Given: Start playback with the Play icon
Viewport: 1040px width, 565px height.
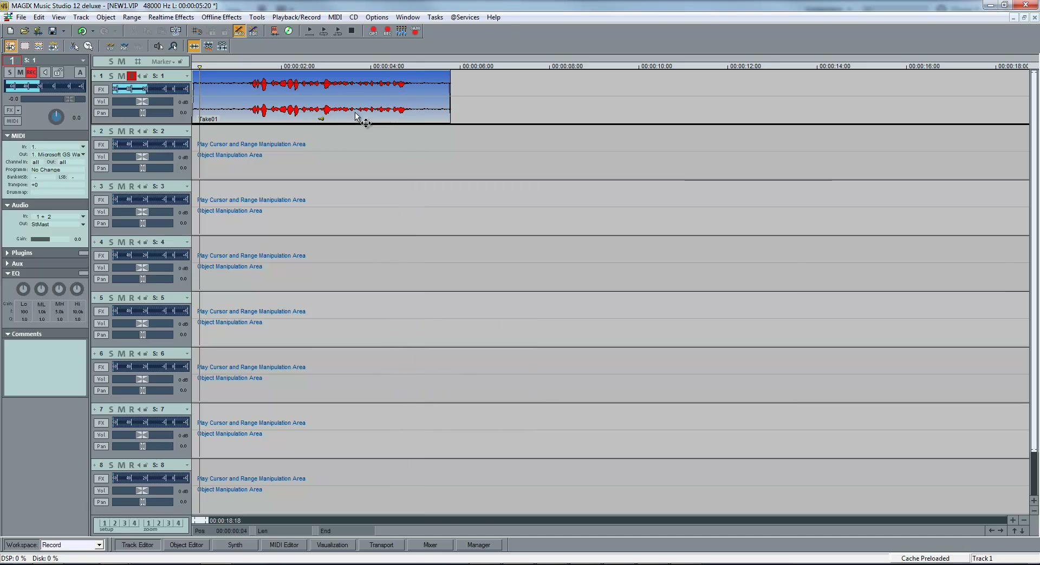Looking at the screenshot, I should click(309, 31).
